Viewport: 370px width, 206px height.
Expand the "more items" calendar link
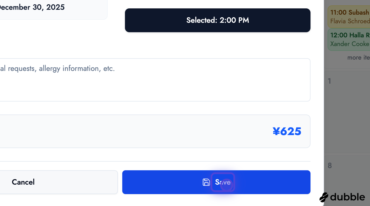pos(358,58)
